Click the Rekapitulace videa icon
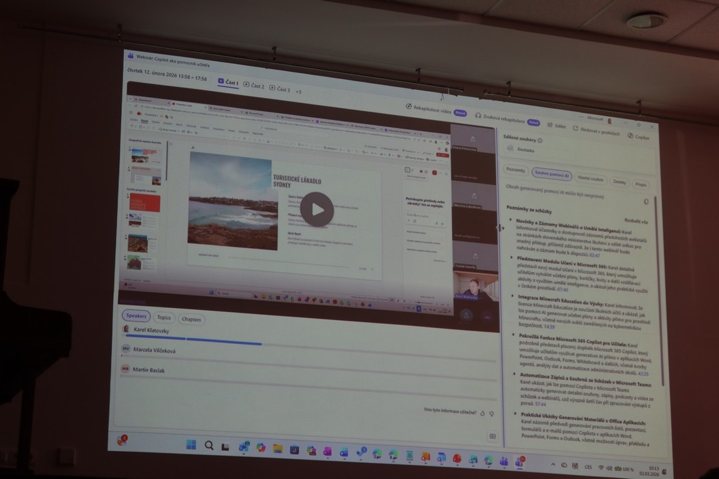This screenshot has width=719, height=479. click(x=408, y=106)
